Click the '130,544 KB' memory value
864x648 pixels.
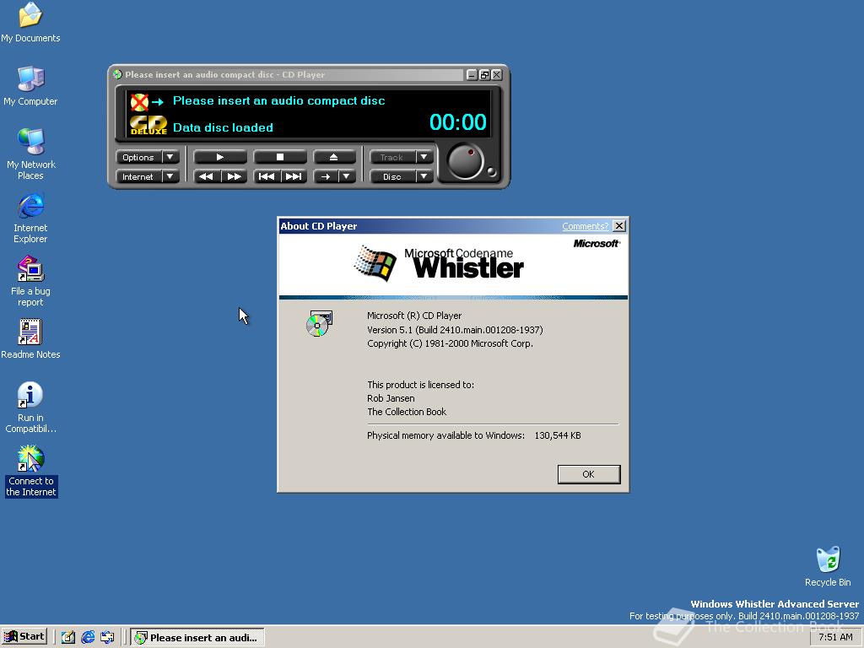[x=558, y=435]
